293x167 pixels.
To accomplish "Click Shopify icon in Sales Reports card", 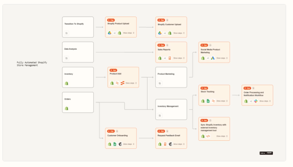I will pos(160,58).
